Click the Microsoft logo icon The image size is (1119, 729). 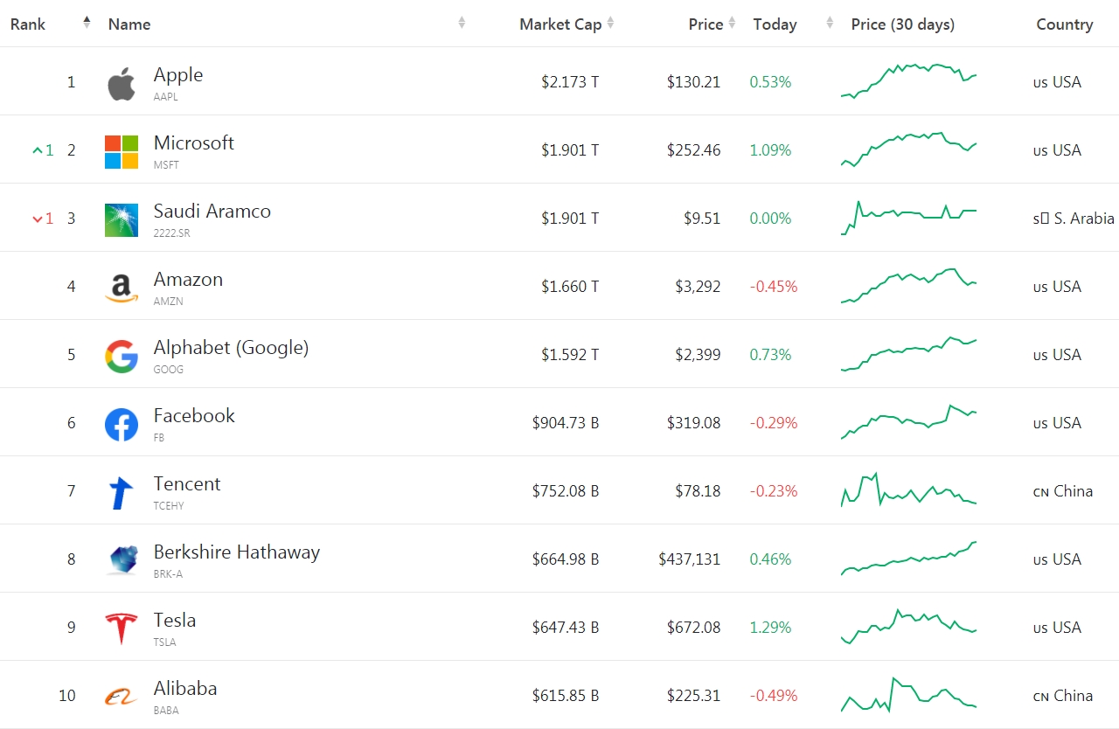(x=122, y=152)
